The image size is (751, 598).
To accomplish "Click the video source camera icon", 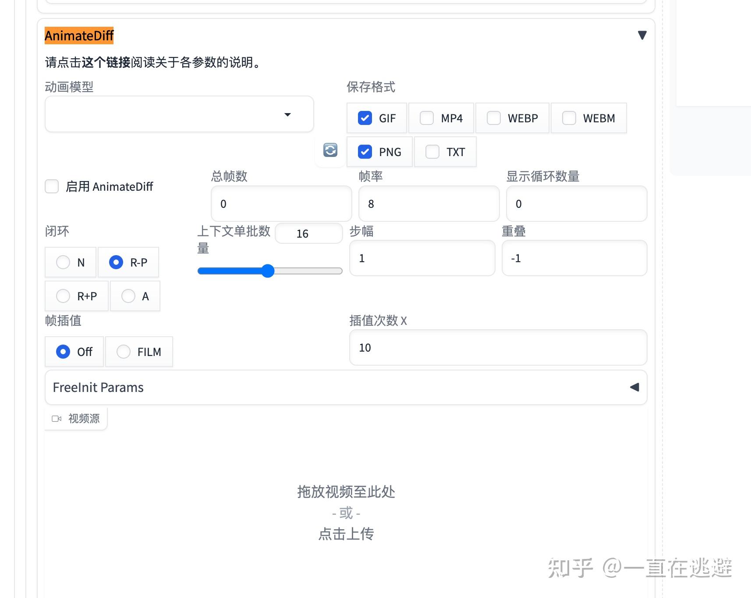I will click(57, 419).
